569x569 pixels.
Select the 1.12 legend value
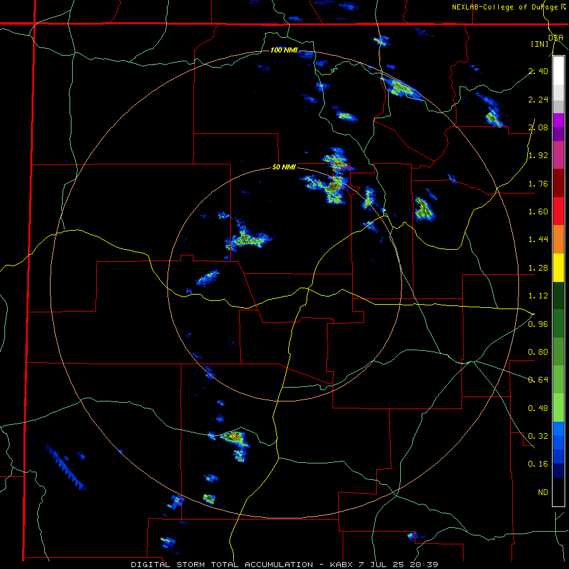pos(538,296)
